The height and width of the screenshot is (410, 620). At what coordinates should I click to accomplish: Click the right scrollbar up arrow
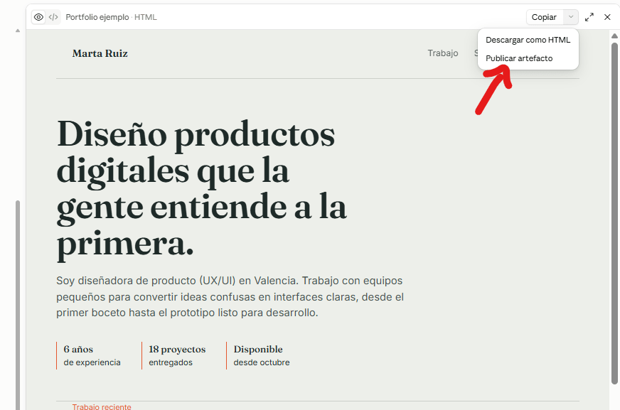(614, 36)
